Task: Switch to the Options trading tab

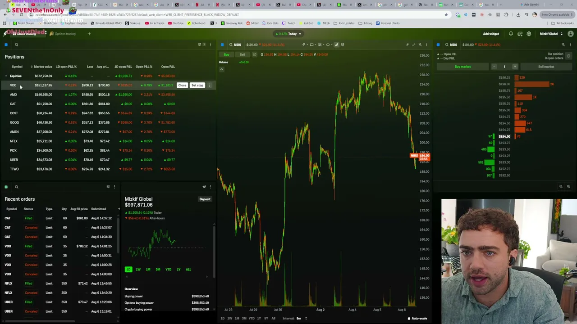Action: (63, 34)
